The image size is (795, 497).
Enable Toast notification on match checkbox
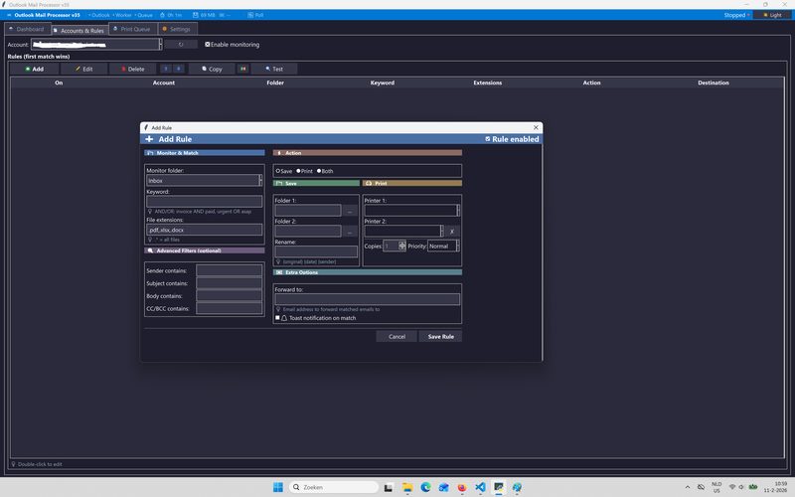(x=277, y=318)
